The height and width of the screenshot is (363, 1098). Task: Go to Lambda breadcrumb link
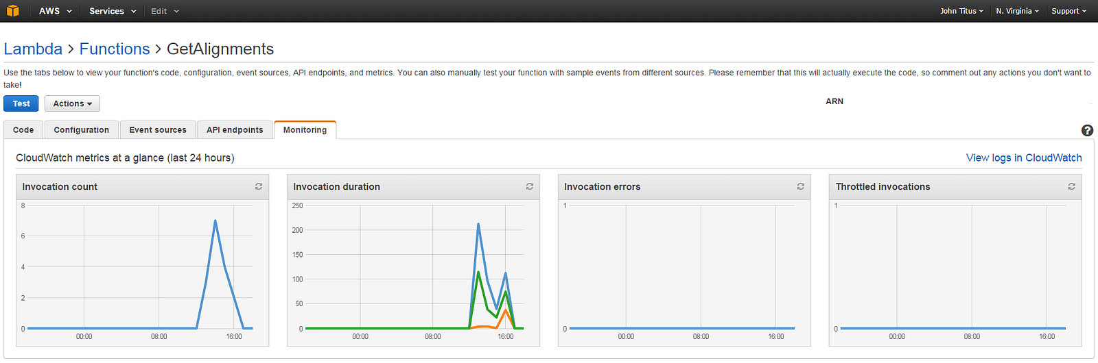coord(33,49)
